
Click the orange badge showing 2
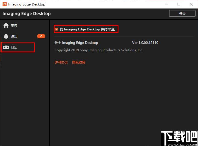pos(41,36)
